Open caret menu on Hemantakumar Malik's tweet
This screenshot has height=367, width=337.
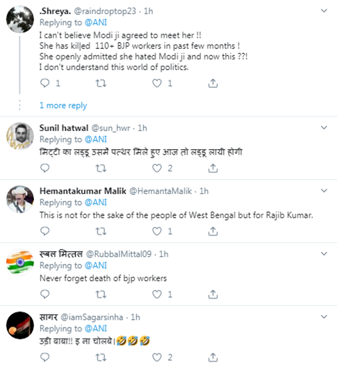click(x=324, y=190)
